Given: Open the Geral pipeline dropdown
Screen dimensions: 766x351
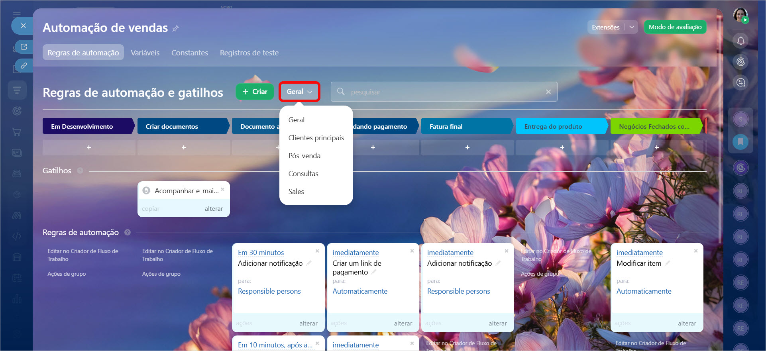Looking at the screenshot, I should tap(299, 92).
